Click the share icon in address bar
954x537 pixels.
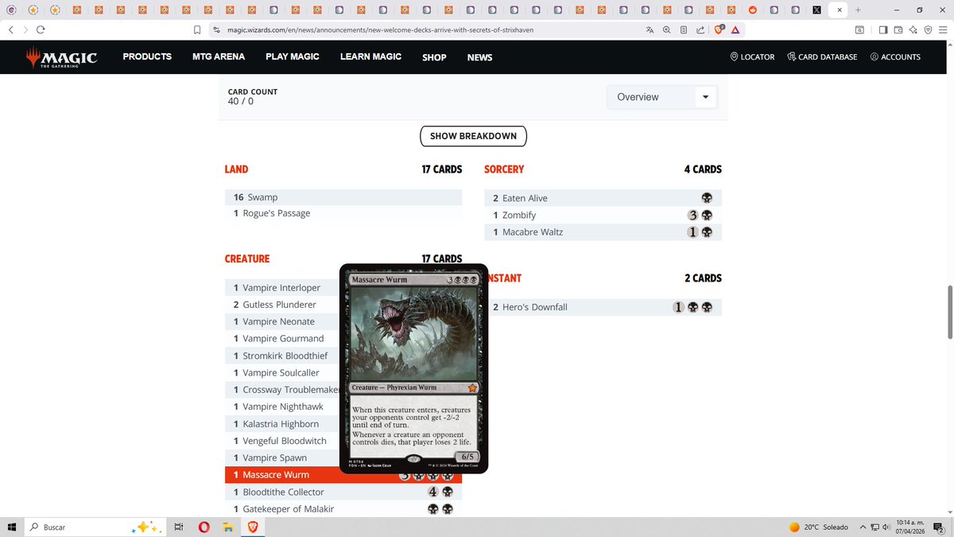coord(700,29)
